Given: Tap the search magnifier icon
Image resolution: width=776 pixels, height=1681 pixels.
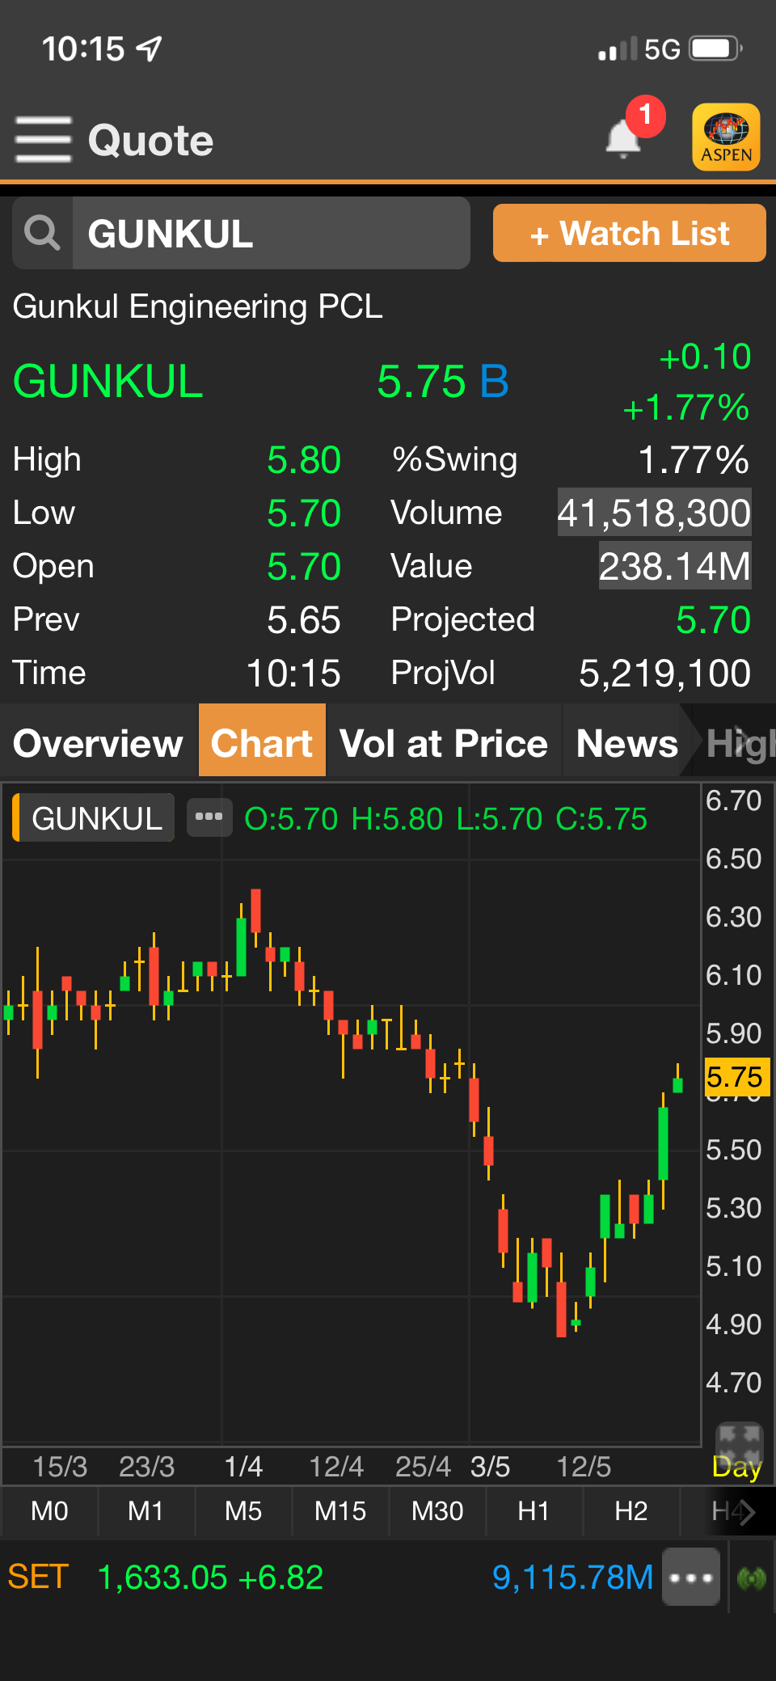Looking at the screenshot, I should coord(42,233).
